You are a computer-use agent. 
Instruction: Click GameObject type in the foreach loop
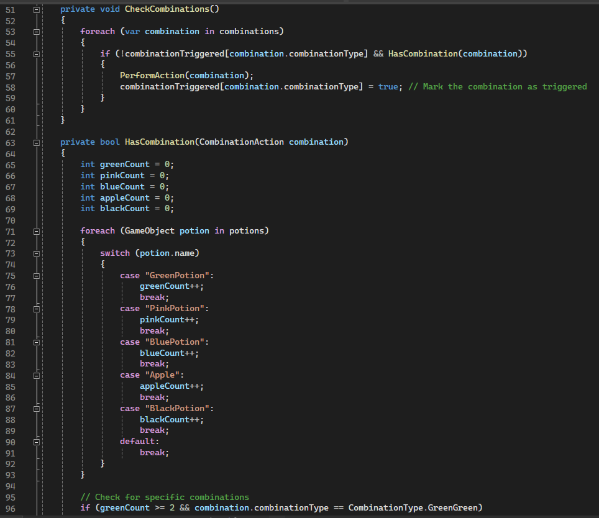click(149, 231)
